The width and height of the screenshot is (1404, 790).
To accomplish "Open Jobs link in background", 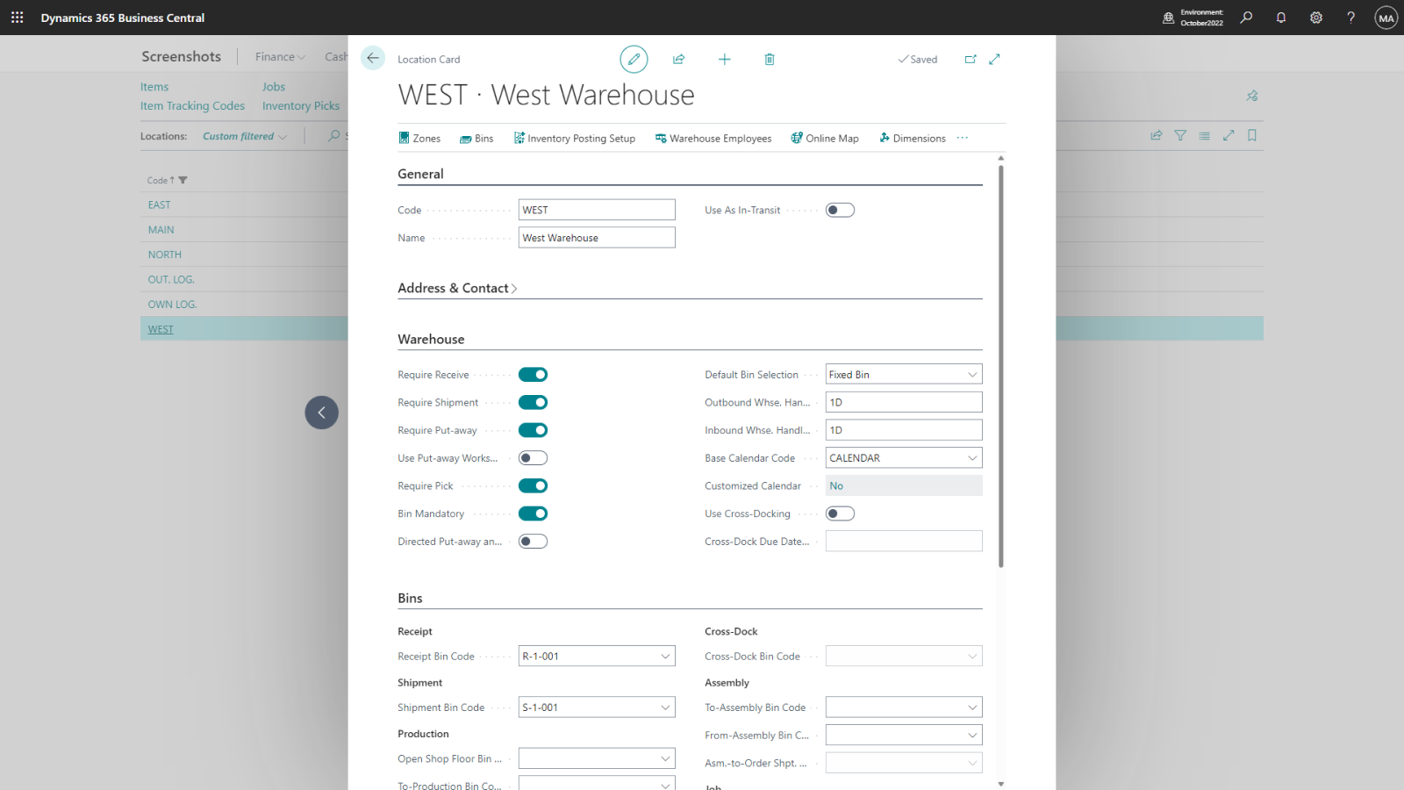I will click(x=274, y=87).
